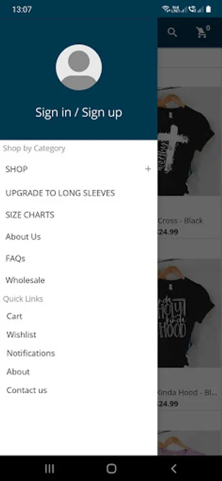Tap Android back navigation button
222x481 pixels.
click(173, 468)
